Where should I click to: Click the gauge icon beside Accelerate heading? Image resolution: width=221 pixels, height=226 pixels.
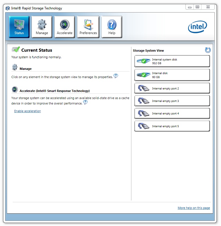[15, 89]
